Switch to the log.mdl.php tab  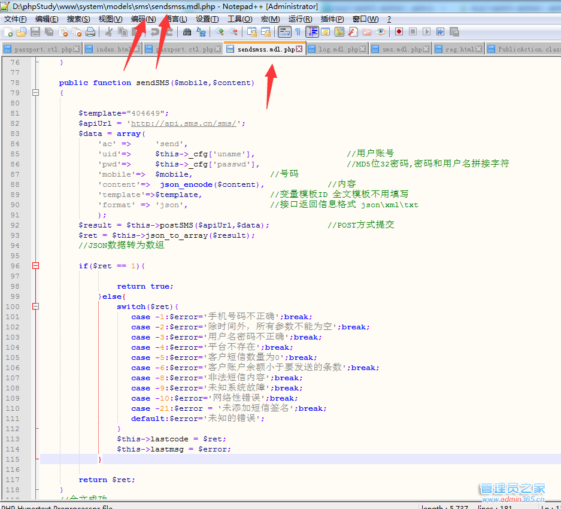pyautogui.click(x=338, y=49)
